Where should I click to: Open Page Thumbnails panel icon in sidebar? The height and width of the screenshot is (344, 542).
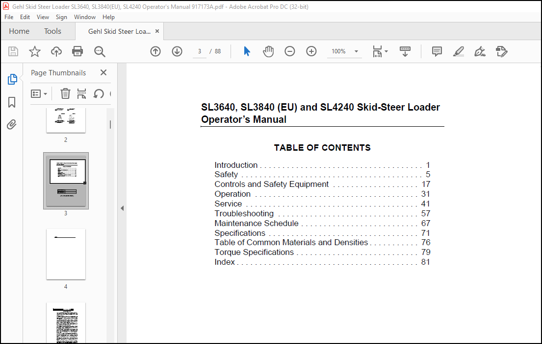pyautogui.click(x=12, y=79)
